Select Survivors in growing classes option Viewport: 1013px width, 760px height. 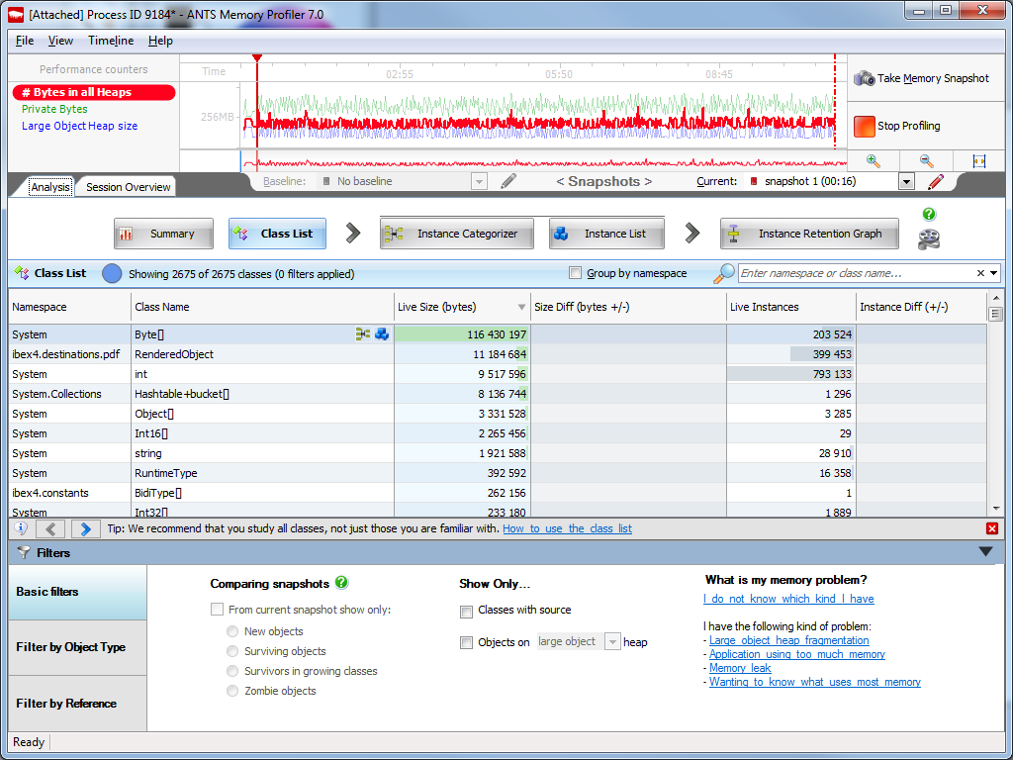click(232, 672)
